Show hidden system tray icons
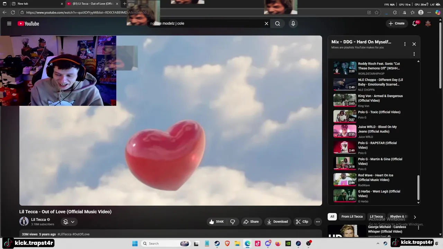 pyautogui.click(x=378, y=243)
